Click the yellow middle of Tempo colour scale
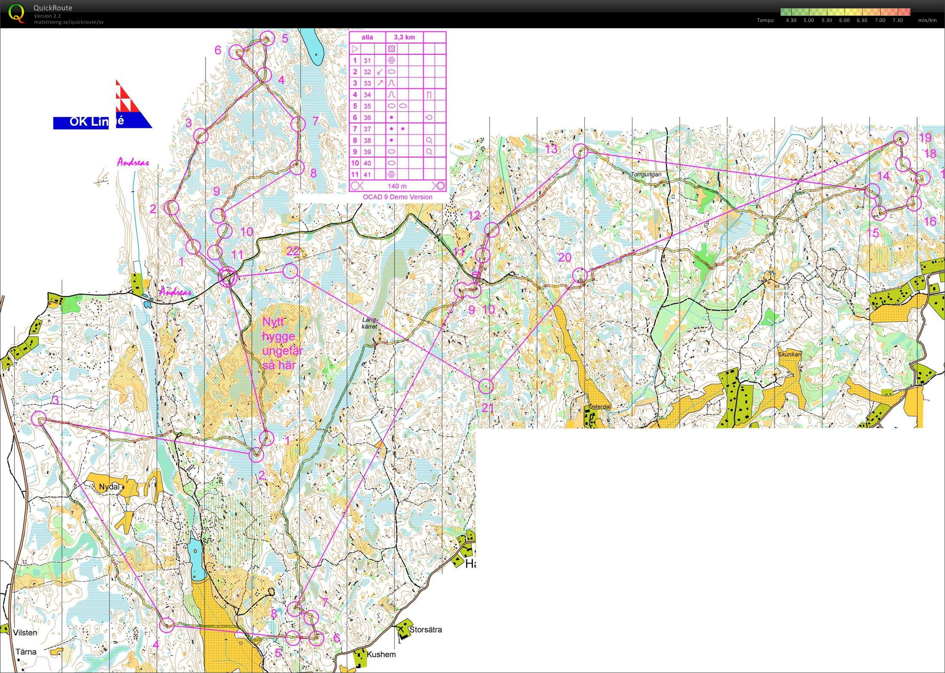Viewport: 945px width, 673px height. (x=845, y=12)
